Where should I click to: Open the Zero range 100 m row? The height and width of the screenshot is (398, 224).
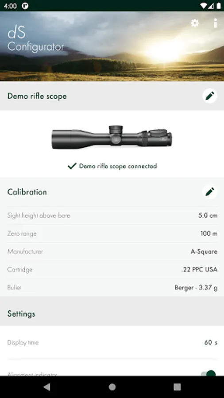pos(112,233)
